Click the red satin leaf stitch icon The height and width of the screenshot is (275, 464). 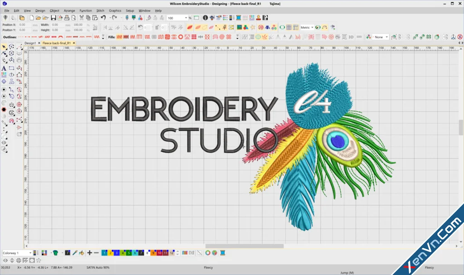(190, 28)
